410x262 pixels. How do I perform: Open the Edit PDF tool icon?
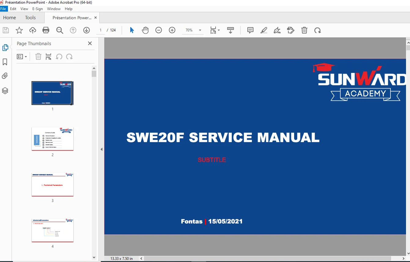click(x=291, y=30)
